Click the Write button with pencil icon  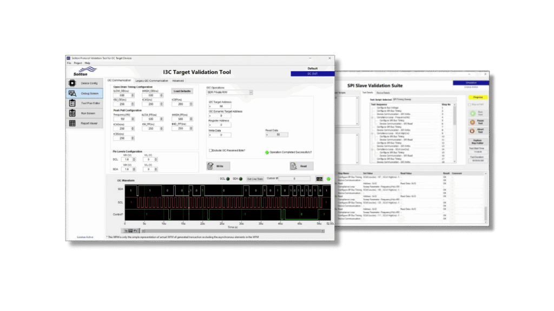tap(218, 166)
